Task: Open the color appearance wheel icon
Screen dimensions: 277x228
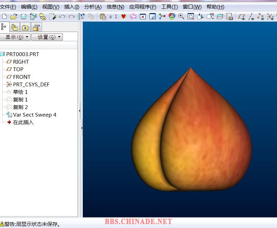Action: [x=172, y=17]
